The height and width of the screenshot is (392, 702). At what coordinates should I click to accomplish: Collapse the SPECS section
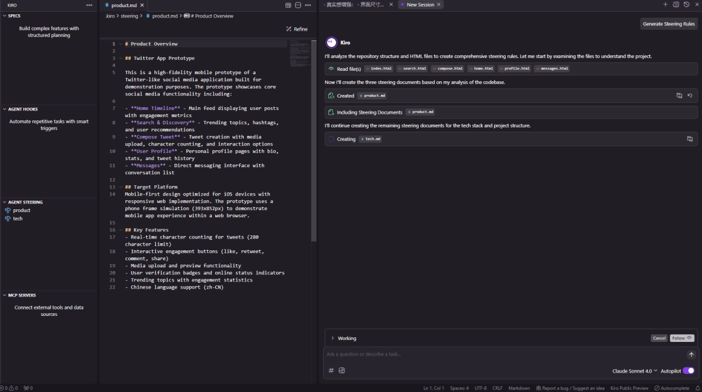pyautogui.click(x=5, y=16)
